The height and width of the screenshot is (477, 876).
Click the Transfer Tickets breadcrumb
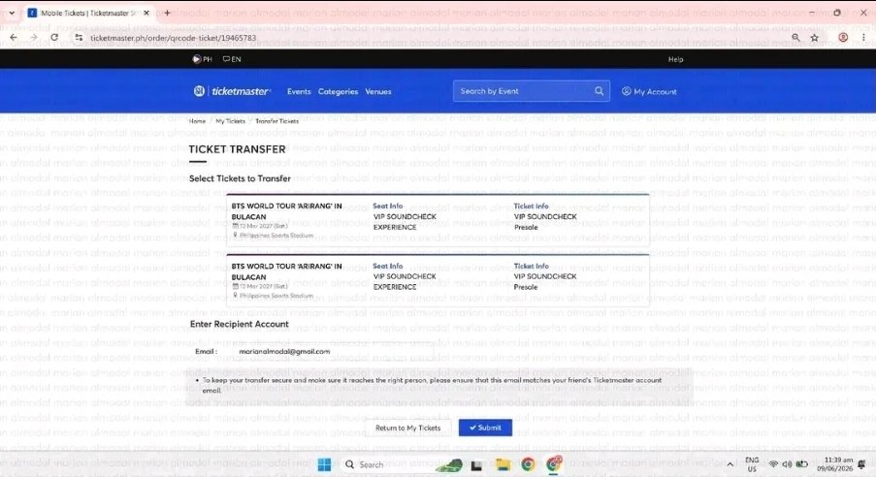(x=277, y=120)
